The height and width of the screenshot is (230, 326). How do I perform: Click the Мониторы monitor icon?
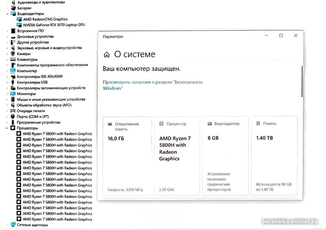point(13,93)
